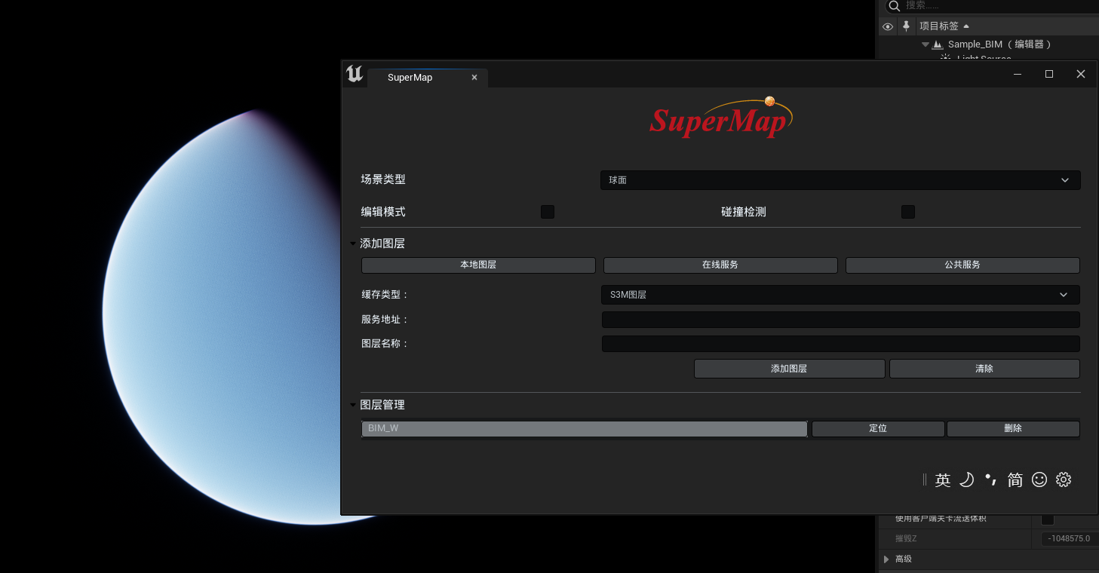Switch IME 英 language mode icon

pyautogui.click(x=943, y=480)
